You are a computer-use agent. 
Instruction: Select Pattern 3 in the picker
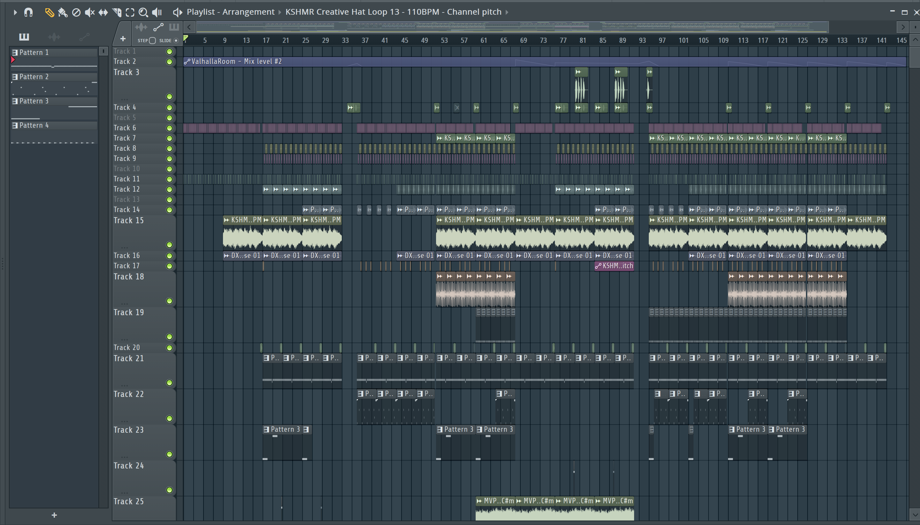(54, 101)
